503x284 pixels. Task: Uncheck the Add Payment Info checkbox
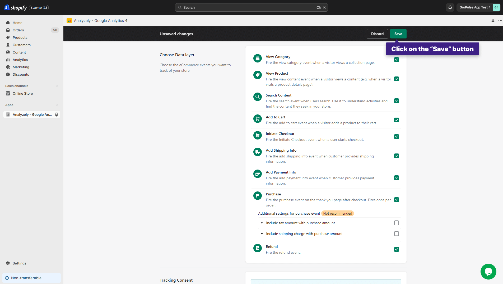(396, 178)
